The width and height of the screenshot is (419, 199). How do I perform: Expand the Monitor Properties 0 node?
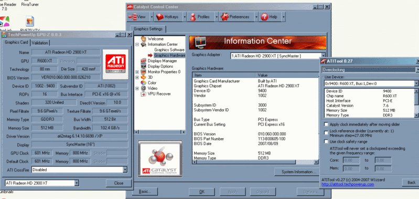(x=137, y=72)
